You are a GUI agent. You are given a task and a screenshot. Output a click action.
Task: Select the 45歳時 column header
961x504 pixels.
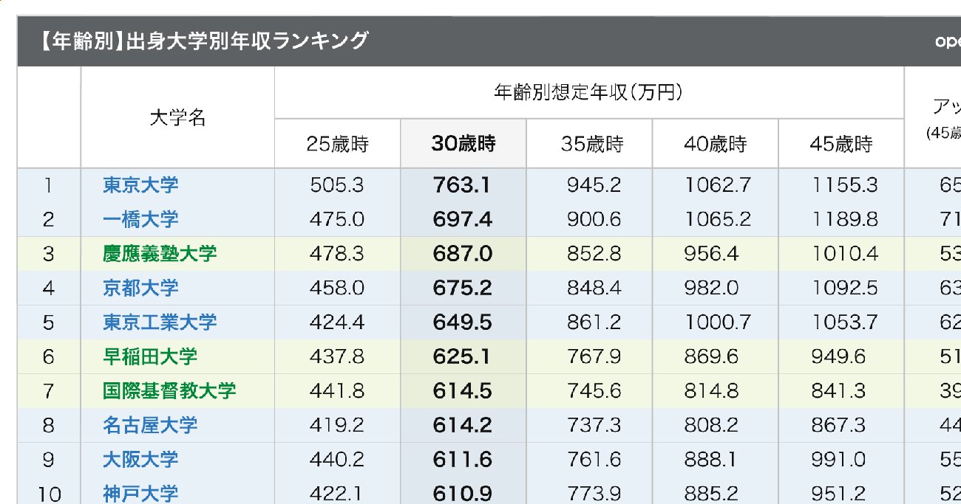pyautogui.click(x=841, y=143)
